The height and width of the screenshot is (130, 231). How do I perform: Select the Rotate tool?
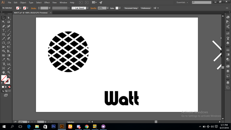point(4,43)
